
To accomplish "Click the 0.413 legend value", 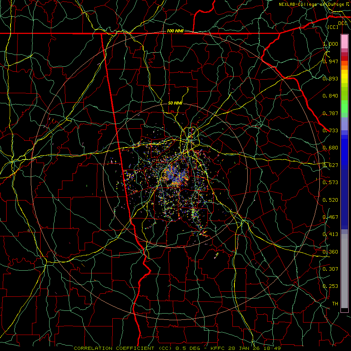I will [x=330, y=234].
